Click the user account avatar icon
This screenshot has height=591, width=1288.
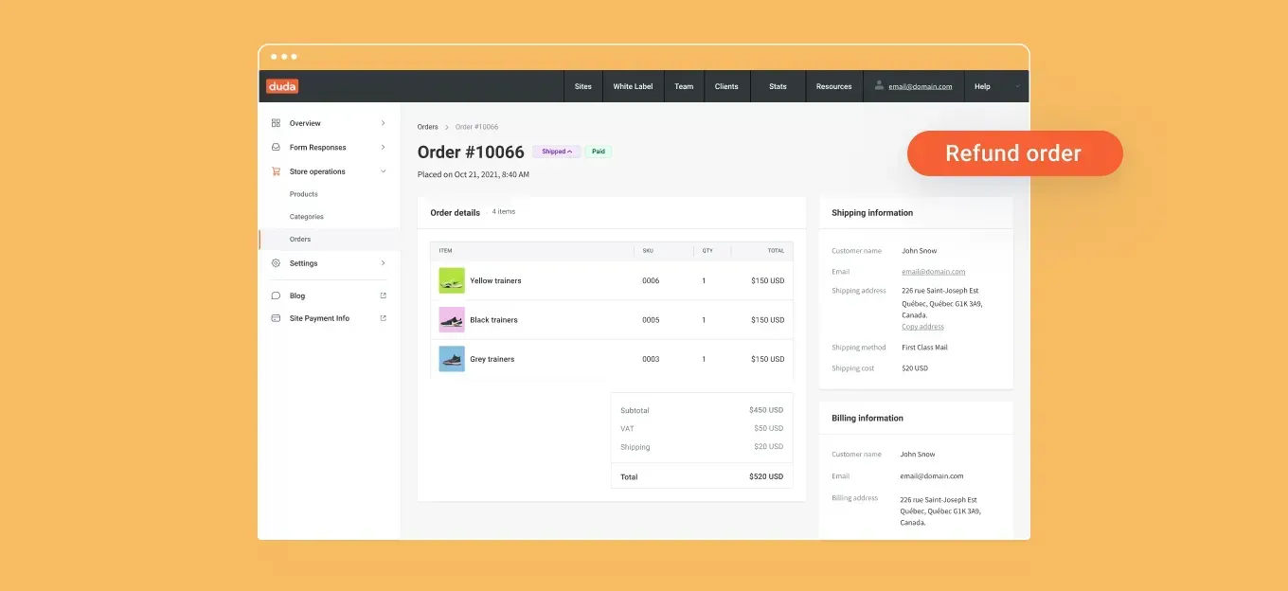click(879, 85)
